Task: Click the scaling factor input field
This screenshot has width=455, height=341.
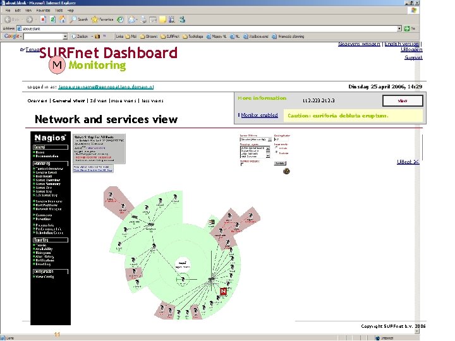Action: [x=281, y=140]
